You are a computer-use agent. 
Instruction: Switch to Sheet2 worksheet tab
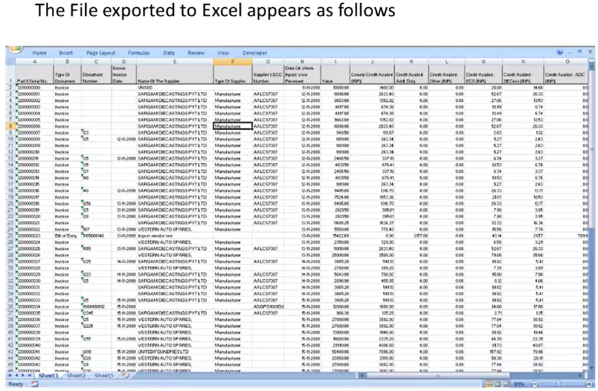coord(76,376)
